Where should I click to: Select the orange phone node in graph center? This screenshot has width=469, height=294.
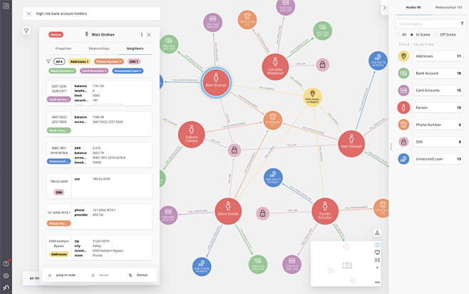(x=272, y=120)
